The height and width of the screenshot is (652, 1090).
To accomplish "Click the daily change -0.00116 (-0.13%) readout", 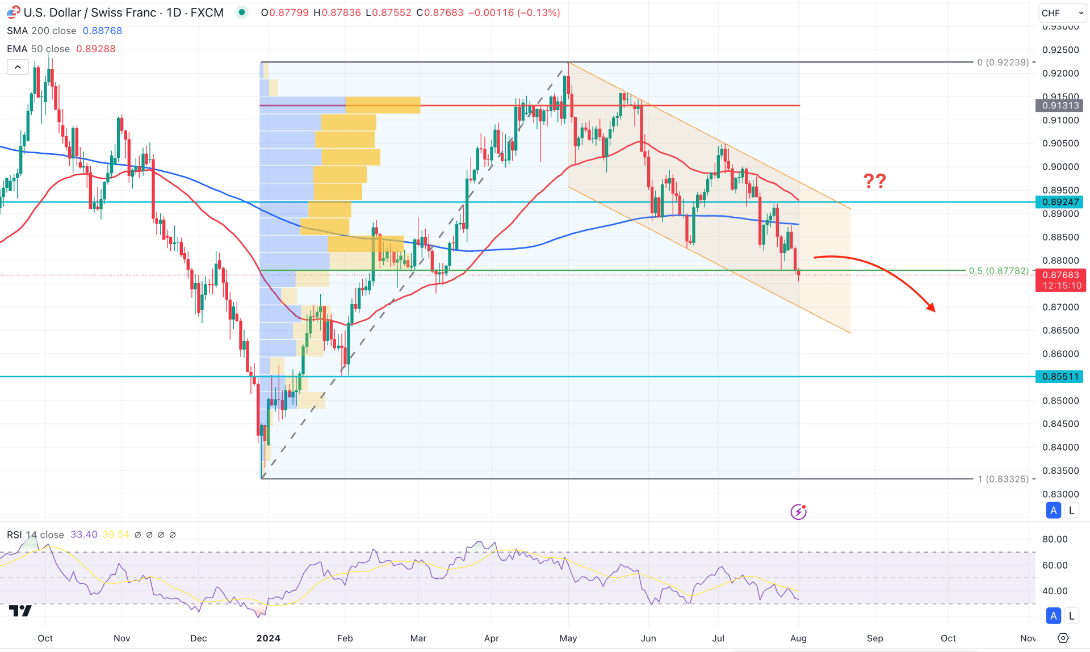I will pyautogui.click(x=514, y=12).
